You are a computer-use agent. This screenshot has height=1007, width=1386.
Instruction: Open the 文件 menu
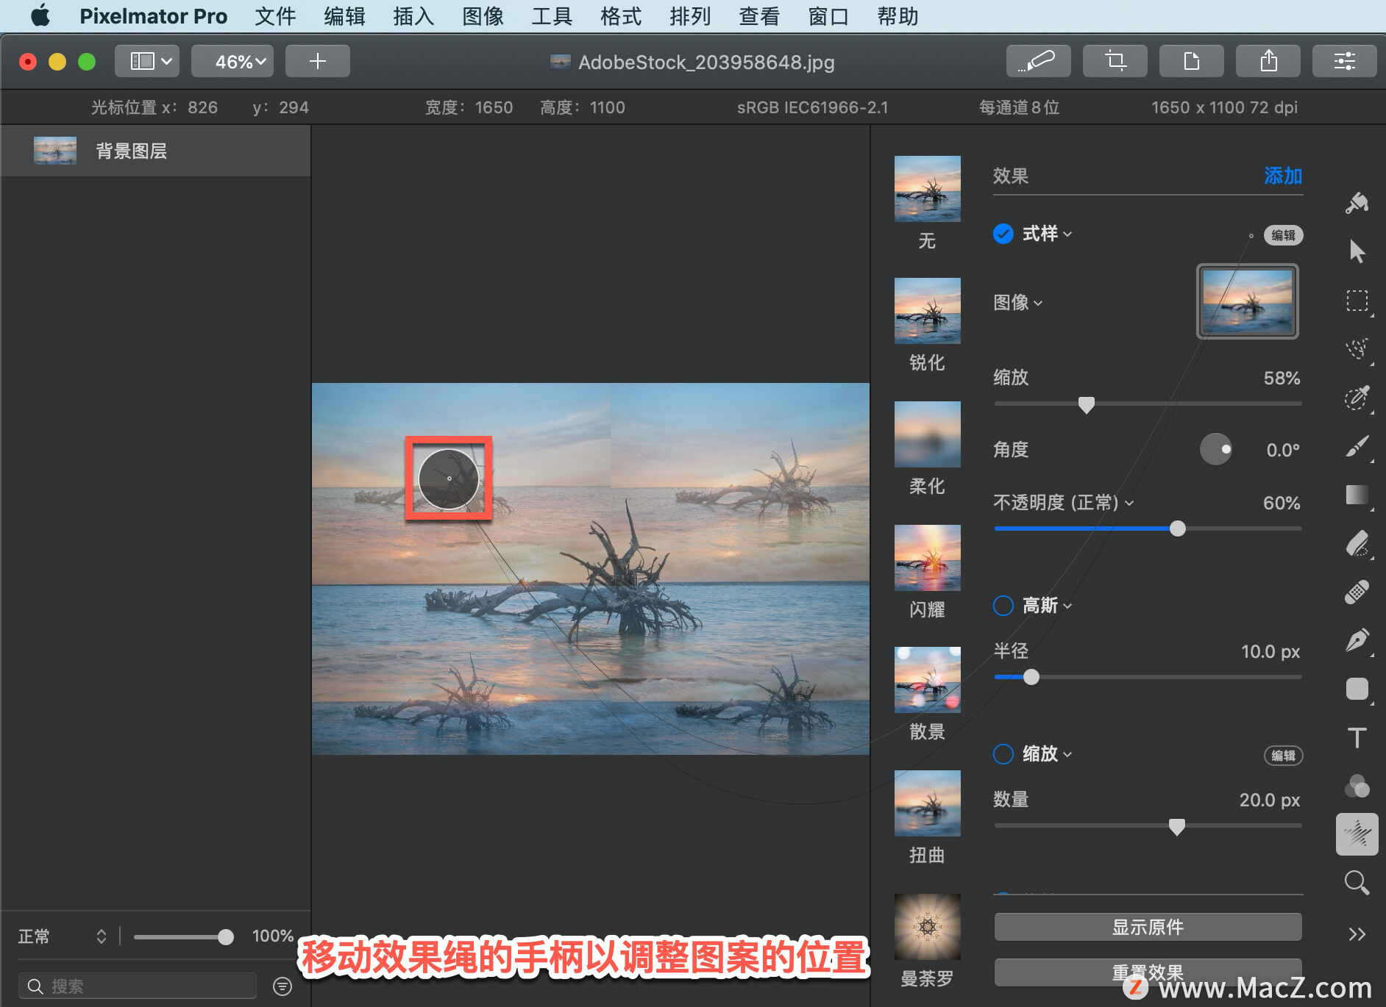point(275,16)
